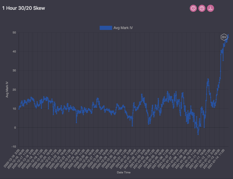Click the blue Avg Mark IV legend swatch
This screenshot has height=179, width=233.
[106, 28]
